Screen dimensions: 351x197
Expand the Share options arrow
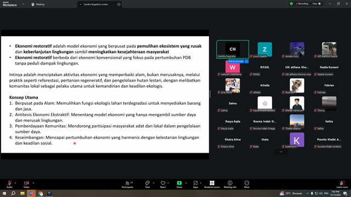pyautogui.click(x=186, y=183)
